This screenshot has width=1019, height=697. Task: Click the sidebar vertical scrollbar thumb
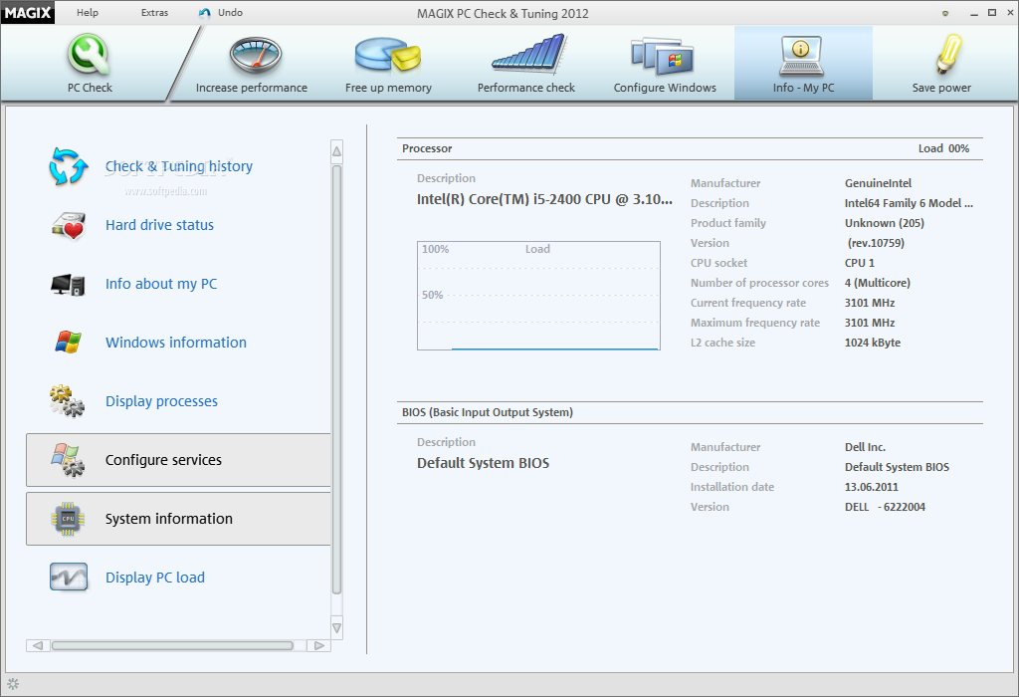tap(336, 380)
